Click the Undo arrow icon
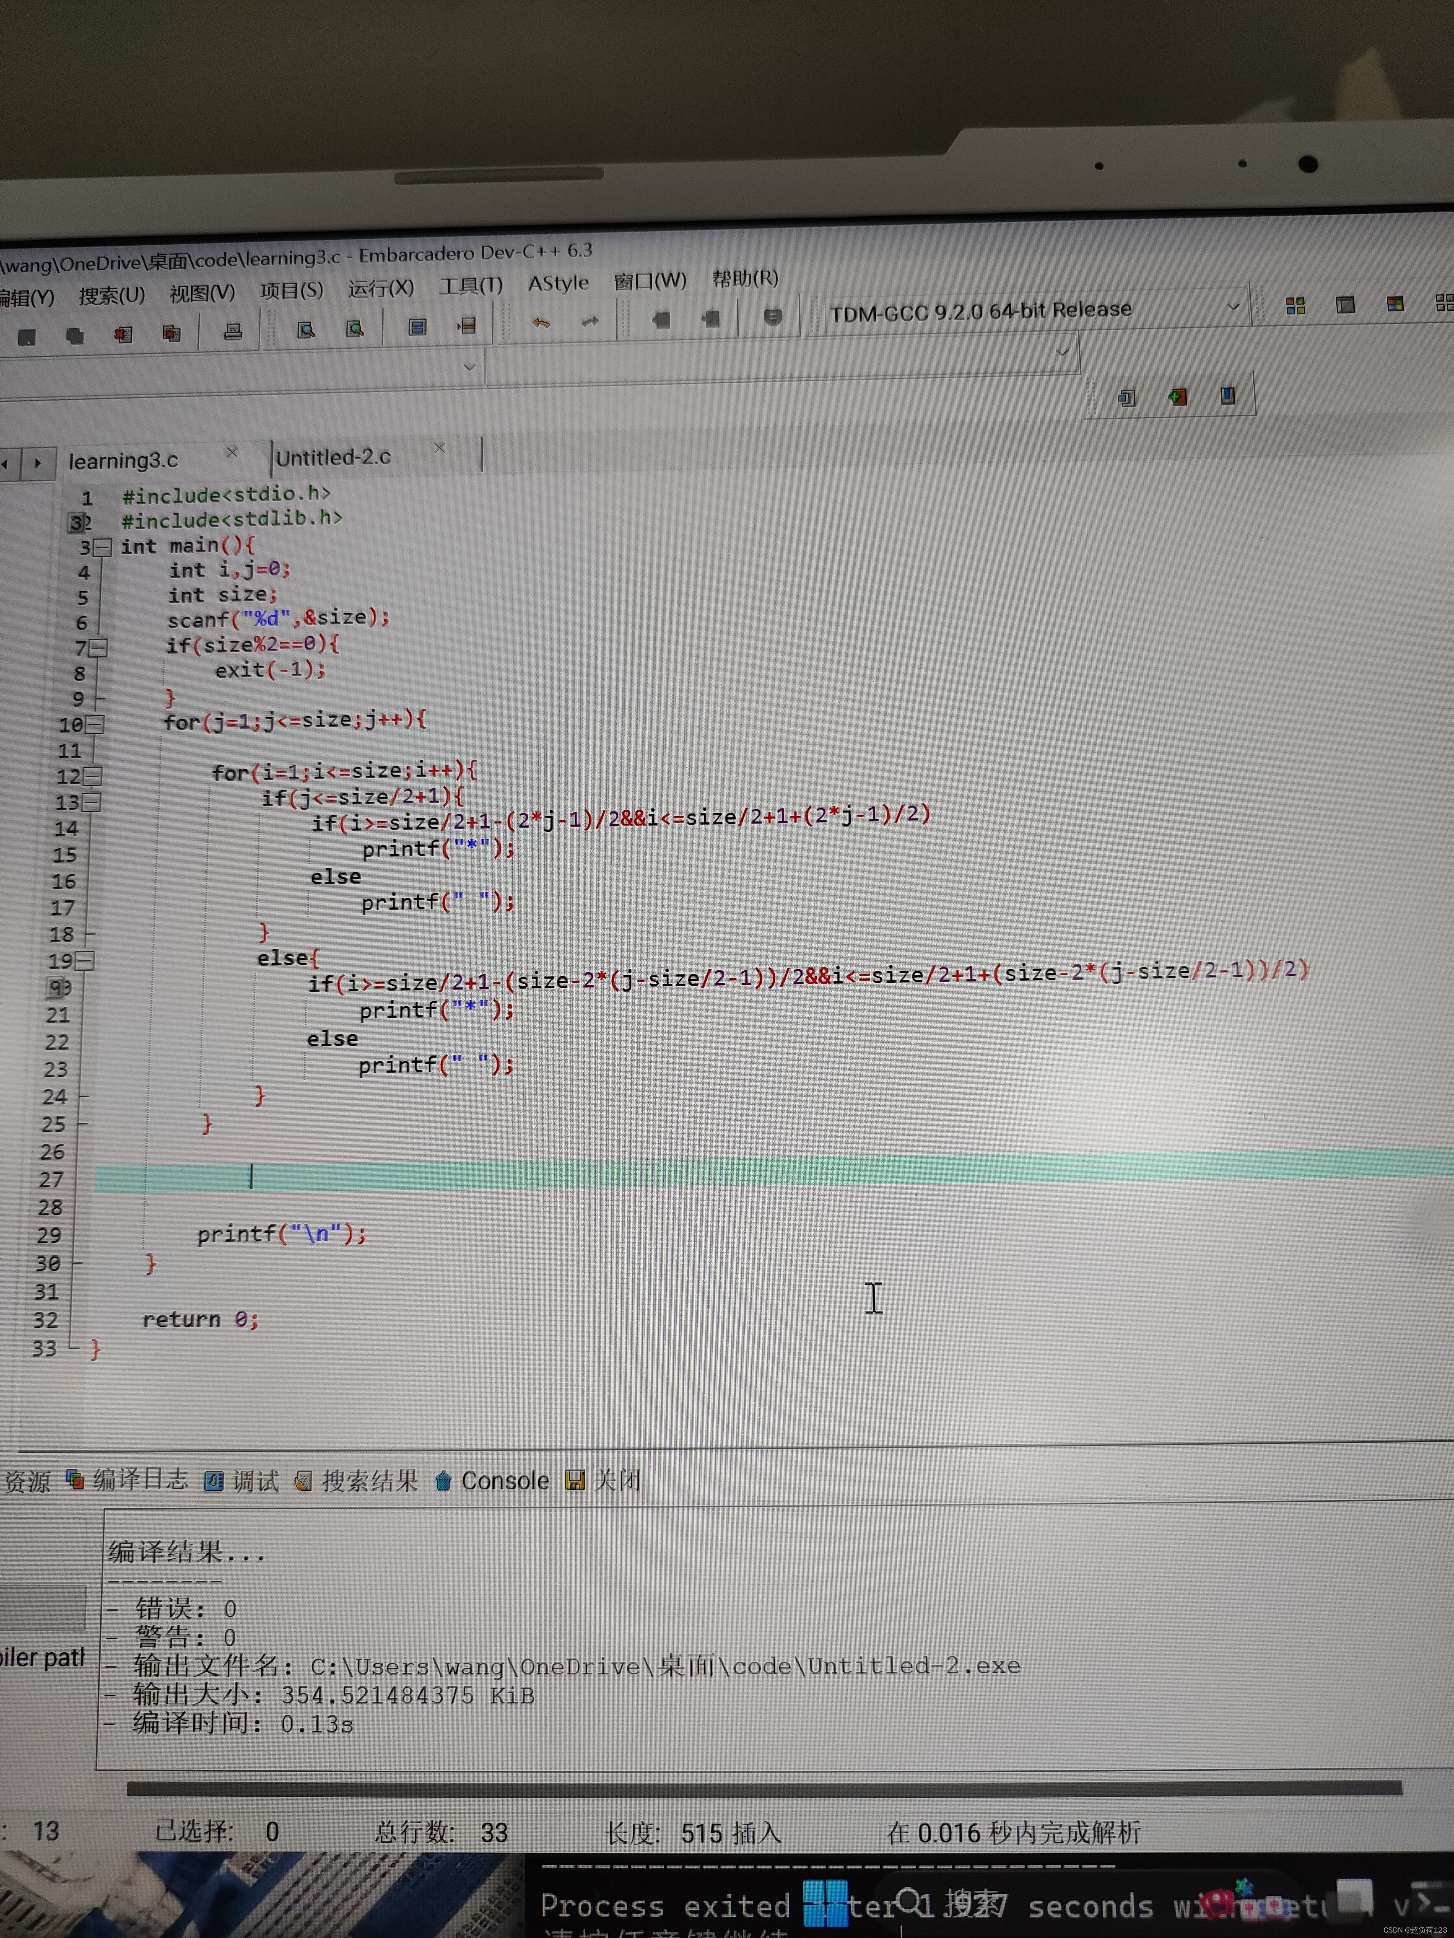Screen dimensions: 1454x1938 (x=541, y=322)
